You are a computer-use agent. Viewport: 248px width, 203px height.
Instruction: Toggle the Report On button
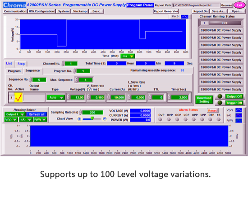coord(201,11)
